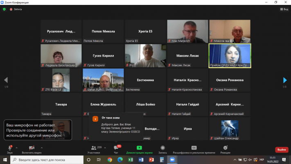
Task: Click the Ирка participant tile
Action: (187, 129)
